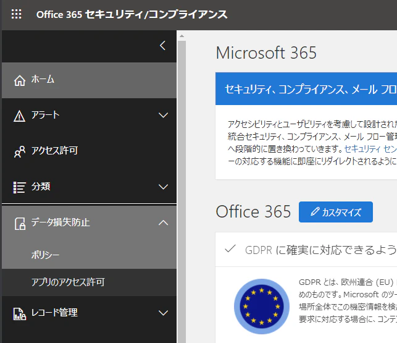
Task: Click the GDPR card checkmark icon
Action: pos(230,248)
